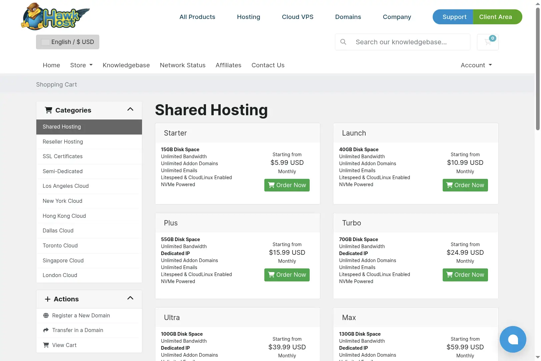Collapse the Categories panel chevron
The width and height of the screenshot is (541, 361).
[x=130, y=109]
